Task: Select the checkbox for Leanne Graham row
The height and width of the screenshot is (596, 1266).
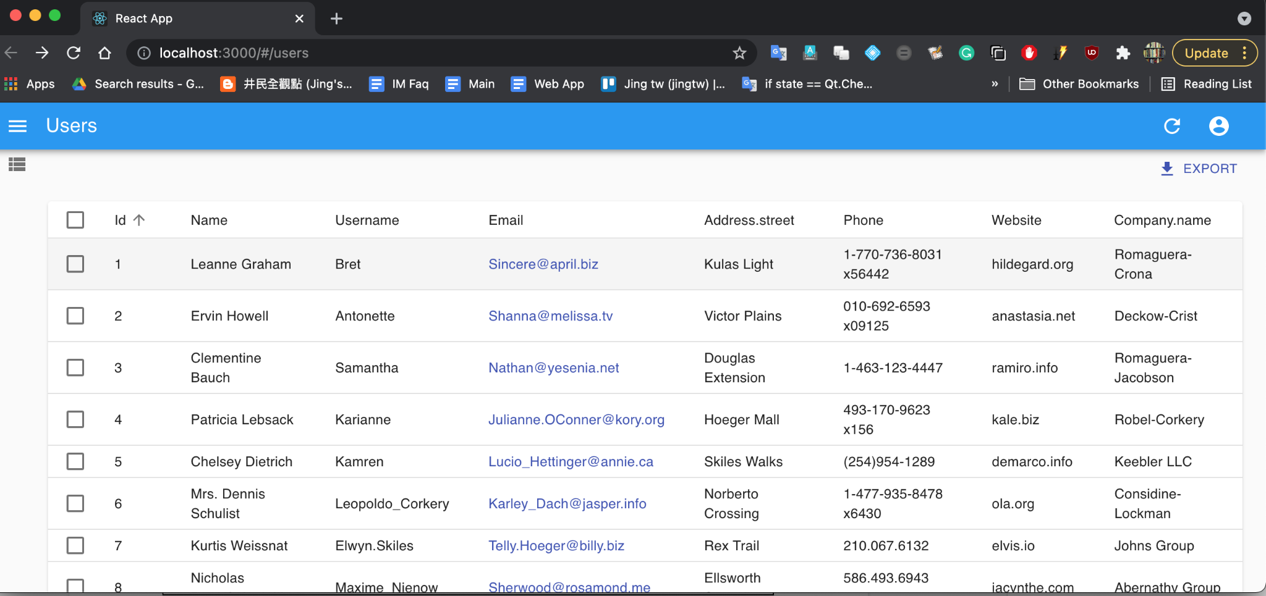Action: [75, 264]
